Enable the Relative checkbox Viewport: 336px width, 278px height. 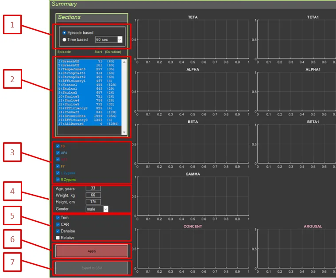pyautogui.click(x=58, y=238)
